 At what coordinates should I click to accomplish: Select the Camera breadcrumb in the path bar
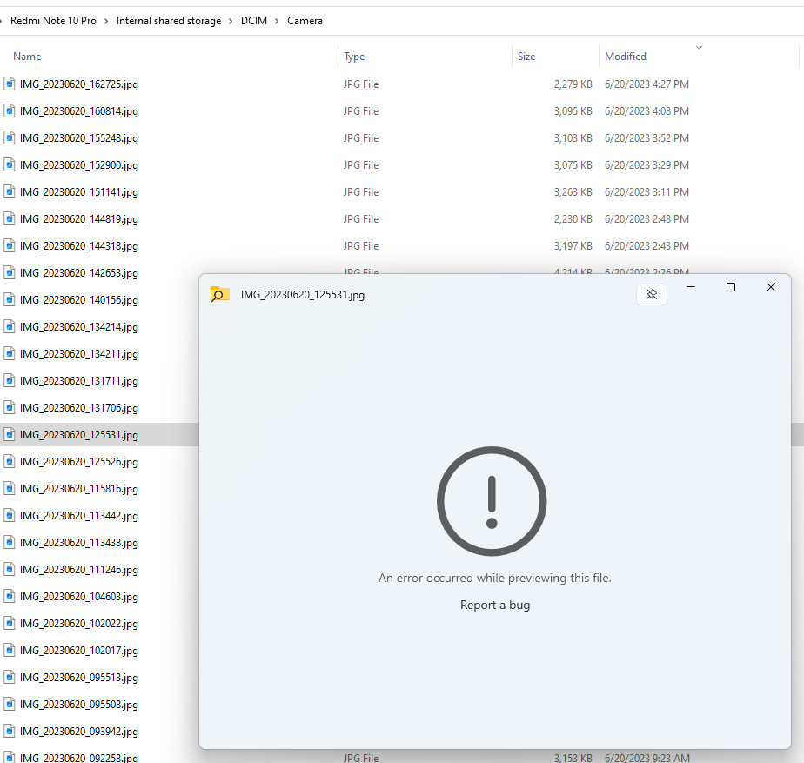point(305,20)
